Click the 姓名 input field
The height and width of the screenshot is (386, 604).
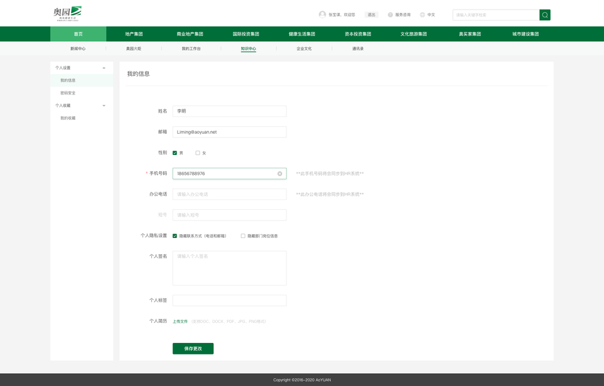(230, 111)
